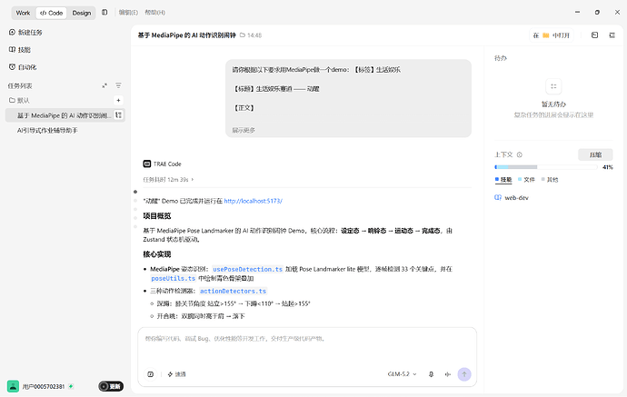Toggle the left sidebar panel icon

[104, 13]
